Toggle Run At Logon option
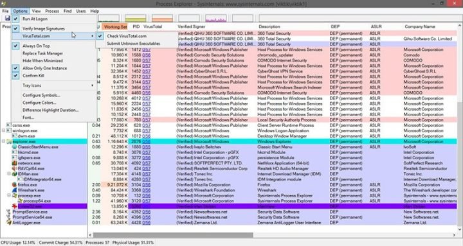The image size is (463, 246). pos(55,19)
